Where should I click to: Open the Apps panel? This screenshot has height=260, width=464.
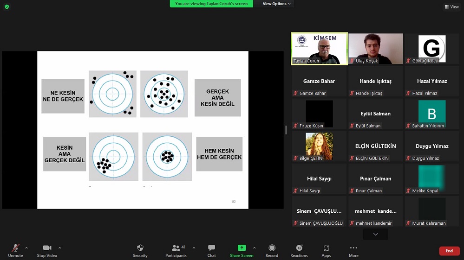point(326,248)
